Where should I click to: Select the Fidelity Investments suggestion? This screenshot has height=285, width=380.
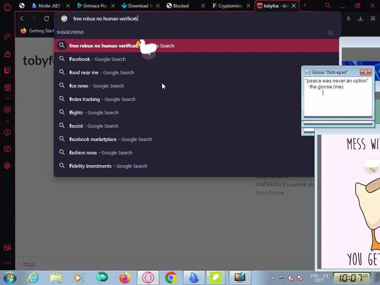[x=184, y=166]
